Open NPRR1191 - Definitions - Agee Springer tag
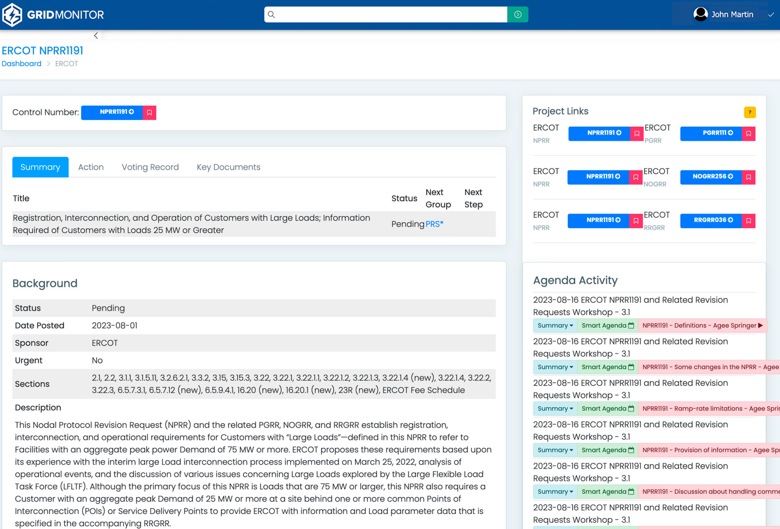This screenshot has width=780, height=529. click(702, 326)
